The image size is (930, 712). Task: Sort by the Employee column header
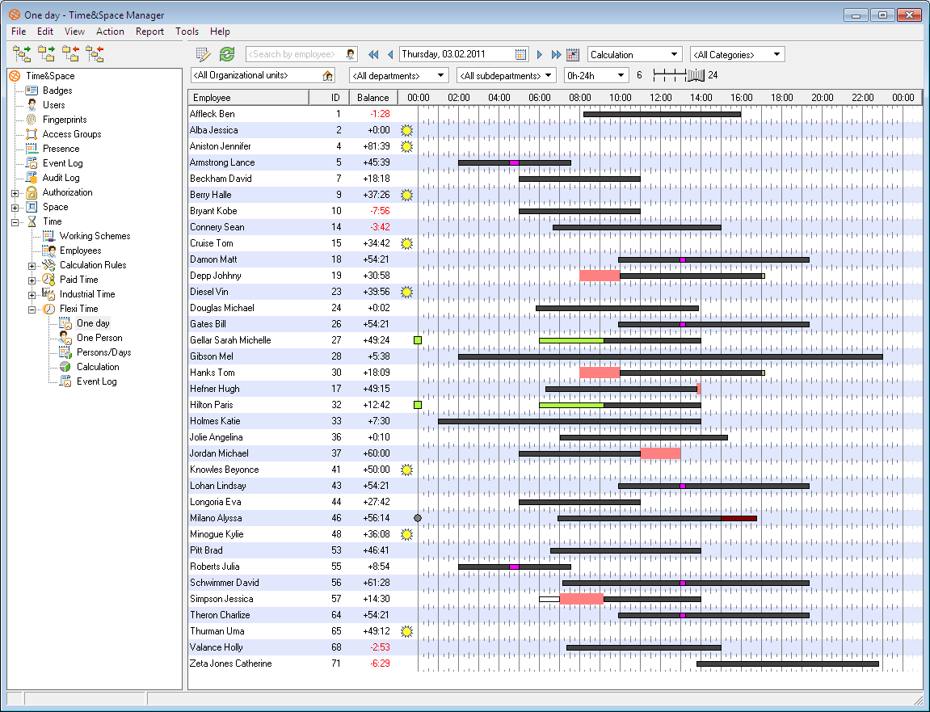(x=249, y=98)
